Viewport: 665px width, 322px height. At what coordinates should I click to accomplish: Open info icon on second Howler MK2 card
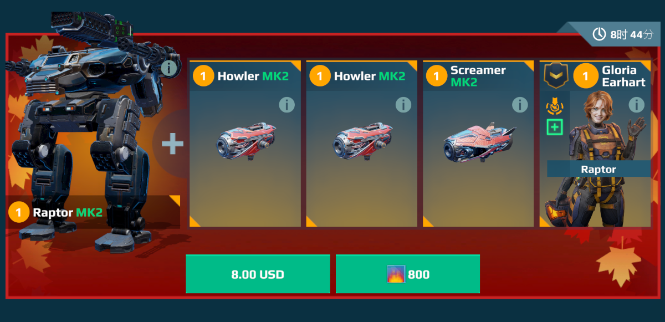(x=403, y=104)
